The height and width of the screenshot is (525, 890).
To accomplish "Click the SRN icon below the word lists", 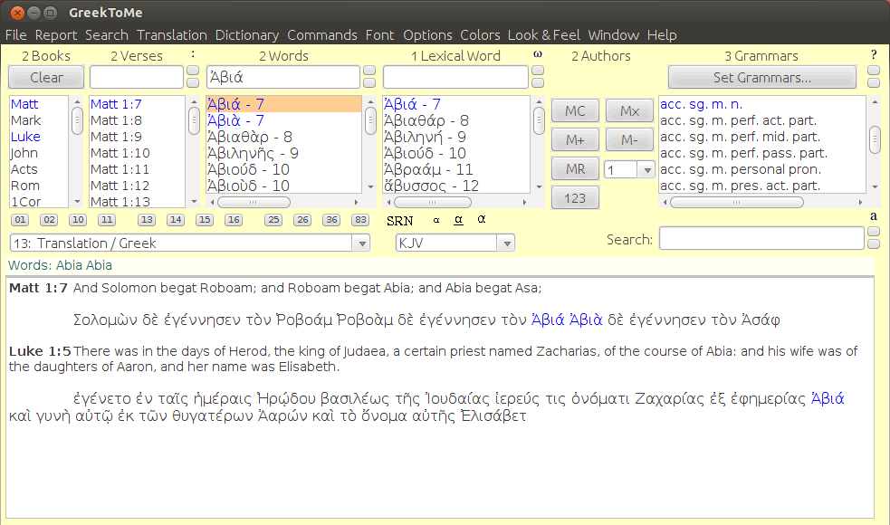I will tap(403, 218).
